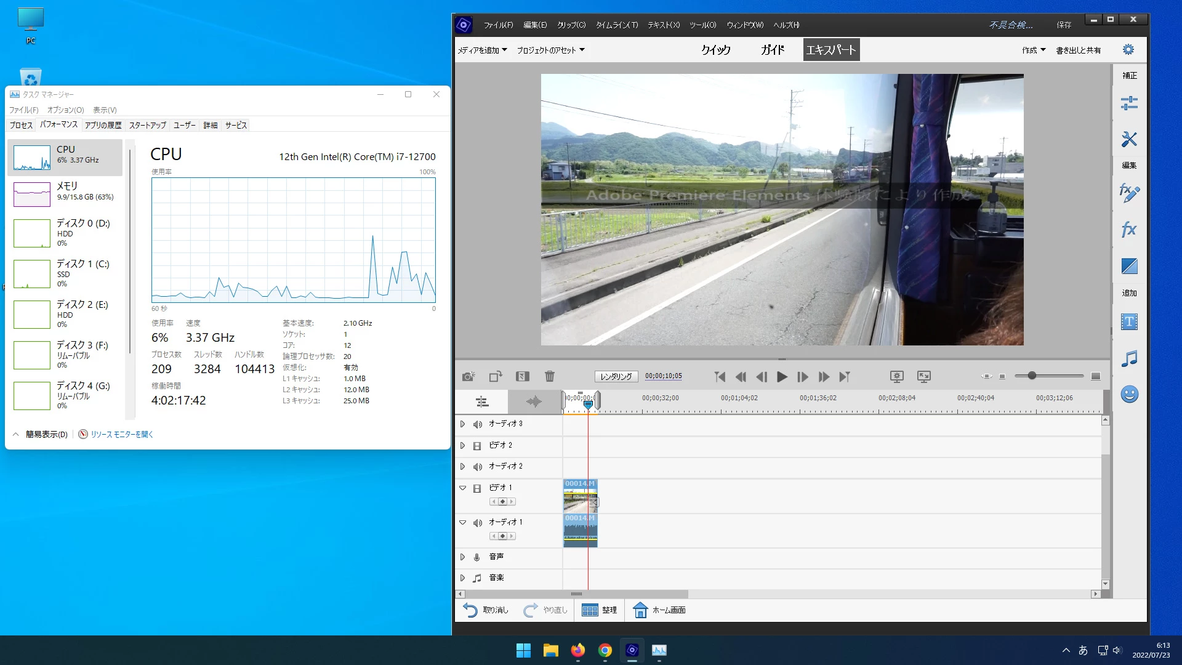Expand the オーディオ 2 track
1182x665 pixels.
[x=462, y=467]
